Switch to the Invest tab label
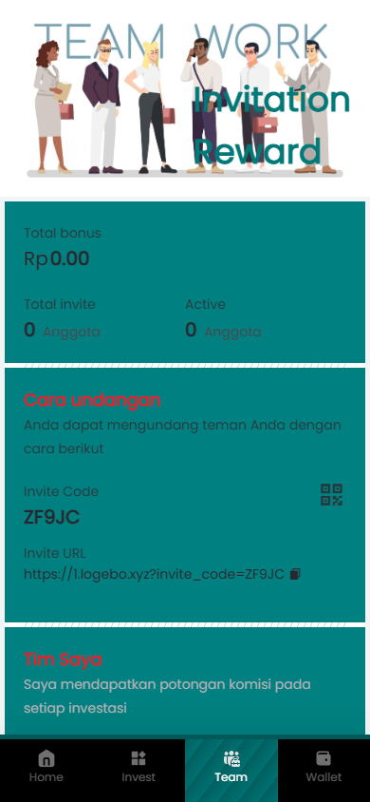370x802 pixels. [x=139, y=777]
